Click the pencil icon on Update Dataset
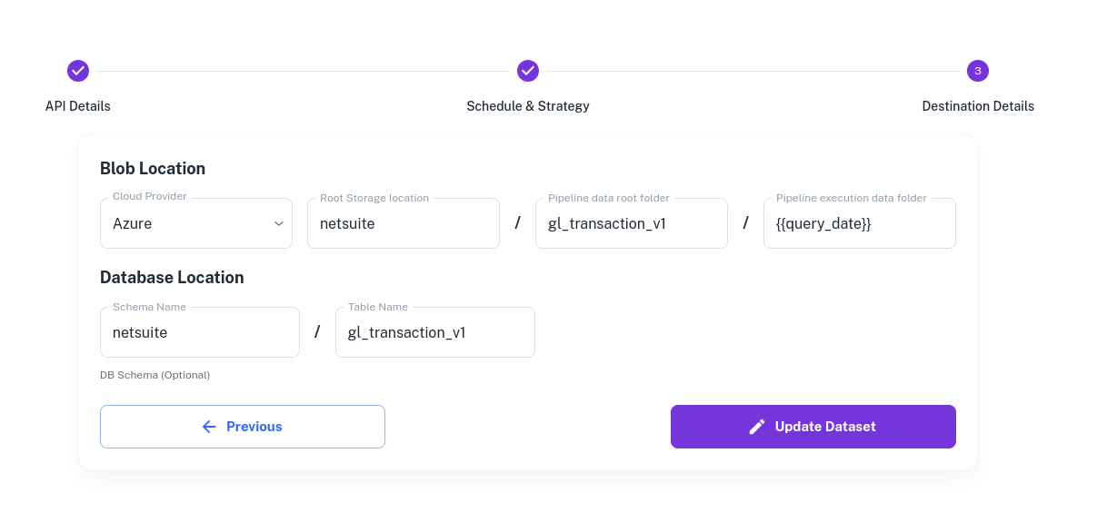The width and height of the screenshot is (1107, 522). [757, 427]
